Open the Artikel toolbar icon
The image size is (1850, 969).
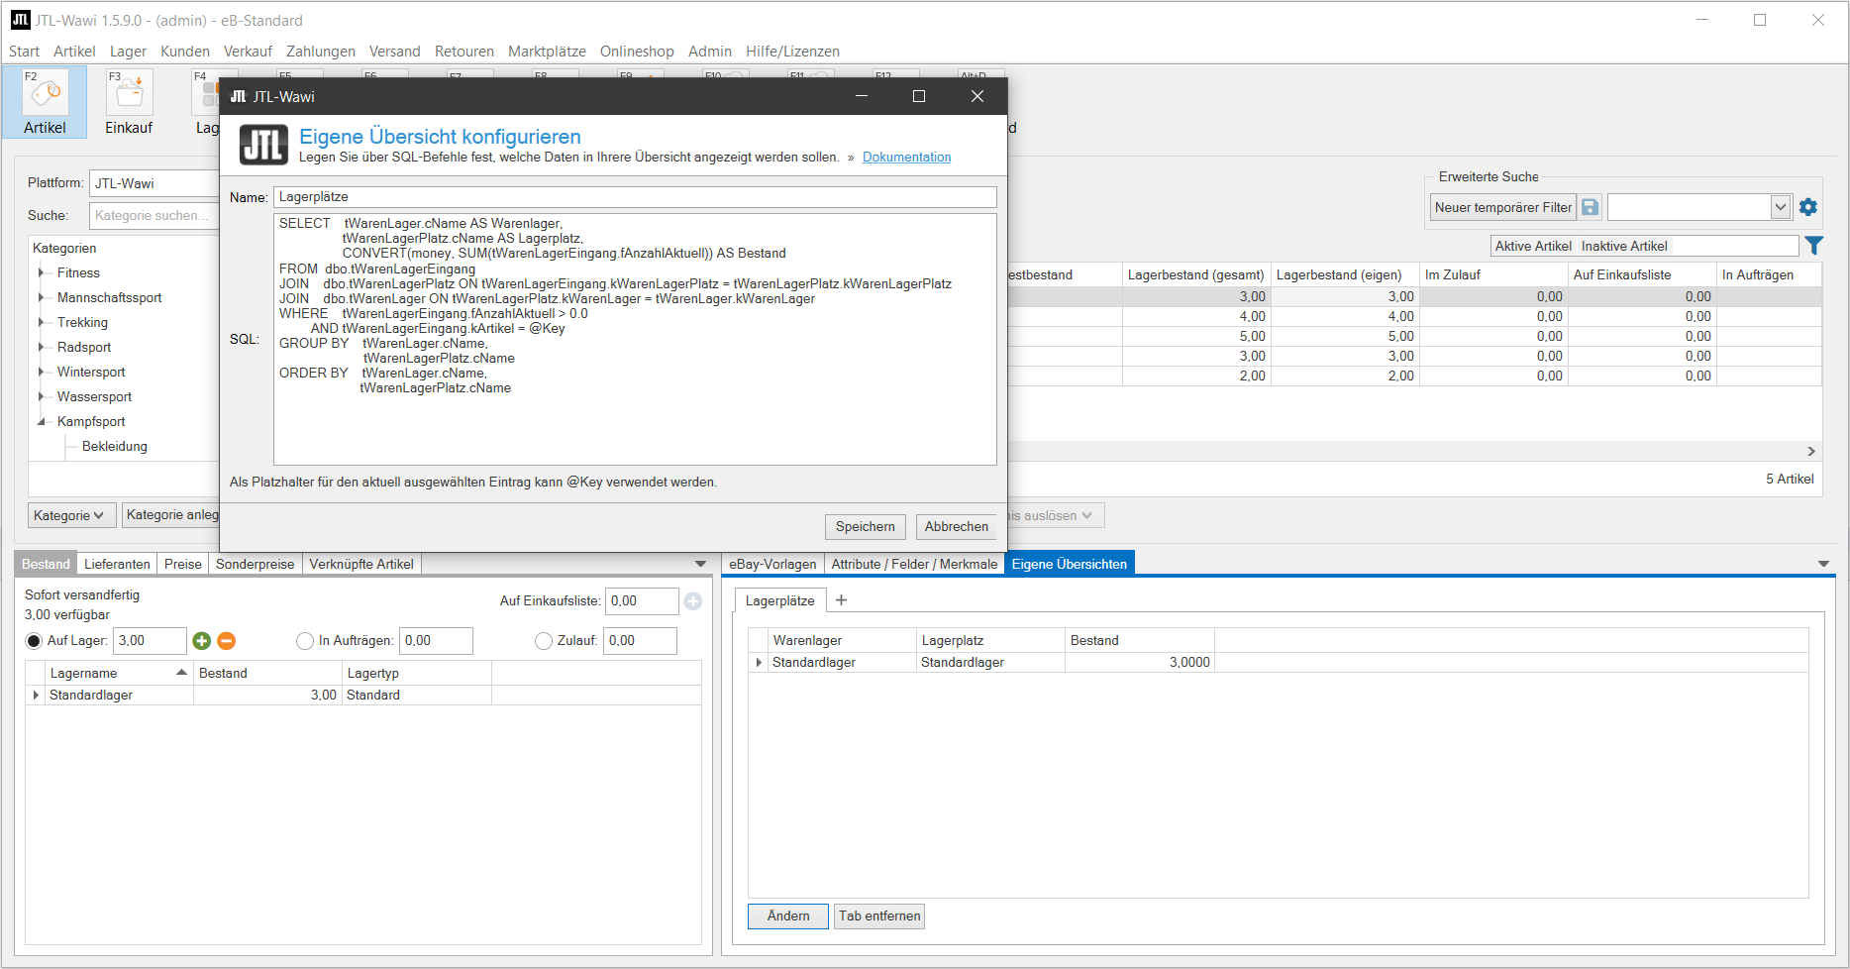(x=45, y=102)
